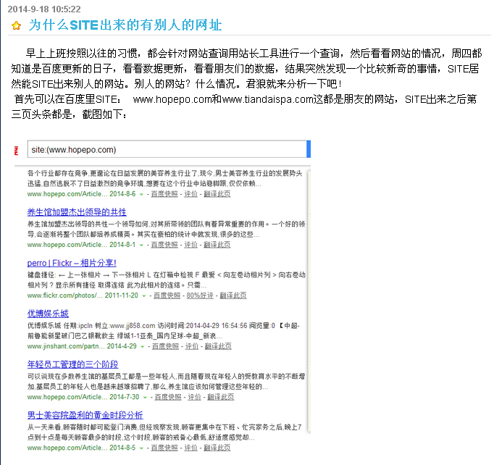This screenshot has height=465, width=494.
Task: Expand the green arrow after date 2014-7-30
Action: pos(145,397)
